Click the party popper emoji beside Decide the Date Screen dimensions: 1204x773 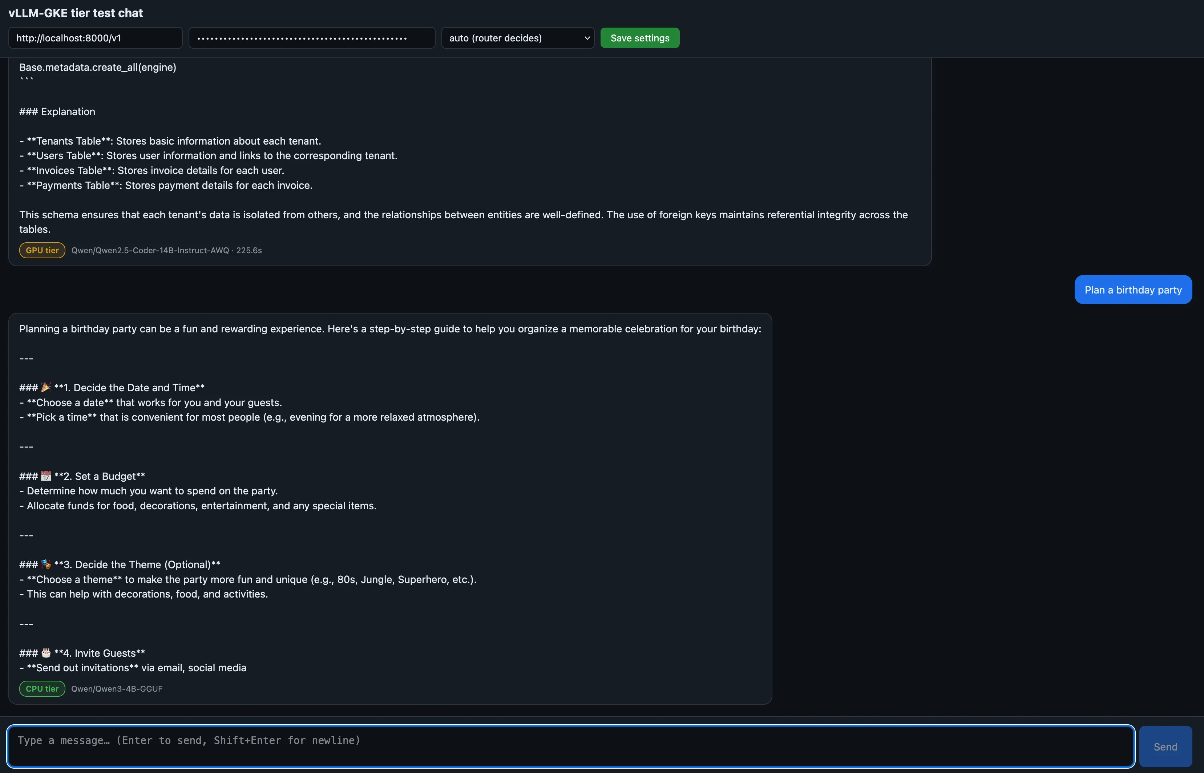click(x=46, y=388)
